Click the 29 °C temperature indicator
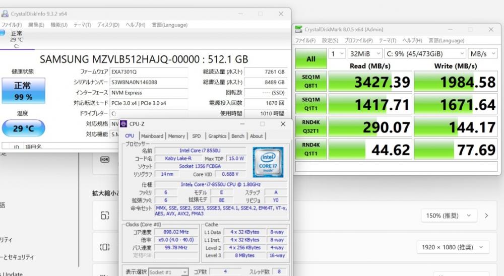The height and width of the screenshot is (276, 504). 24,128
